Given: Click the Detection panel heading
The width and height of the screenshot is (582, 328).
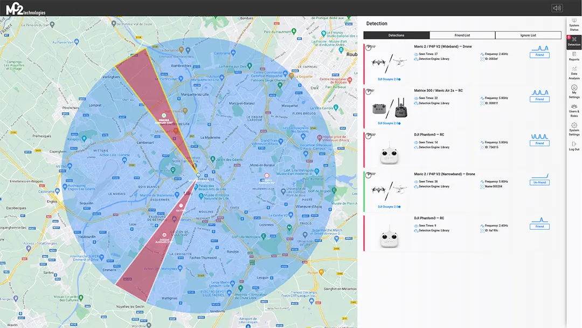Looking at the screenshot, I should [x=377, y=23].
